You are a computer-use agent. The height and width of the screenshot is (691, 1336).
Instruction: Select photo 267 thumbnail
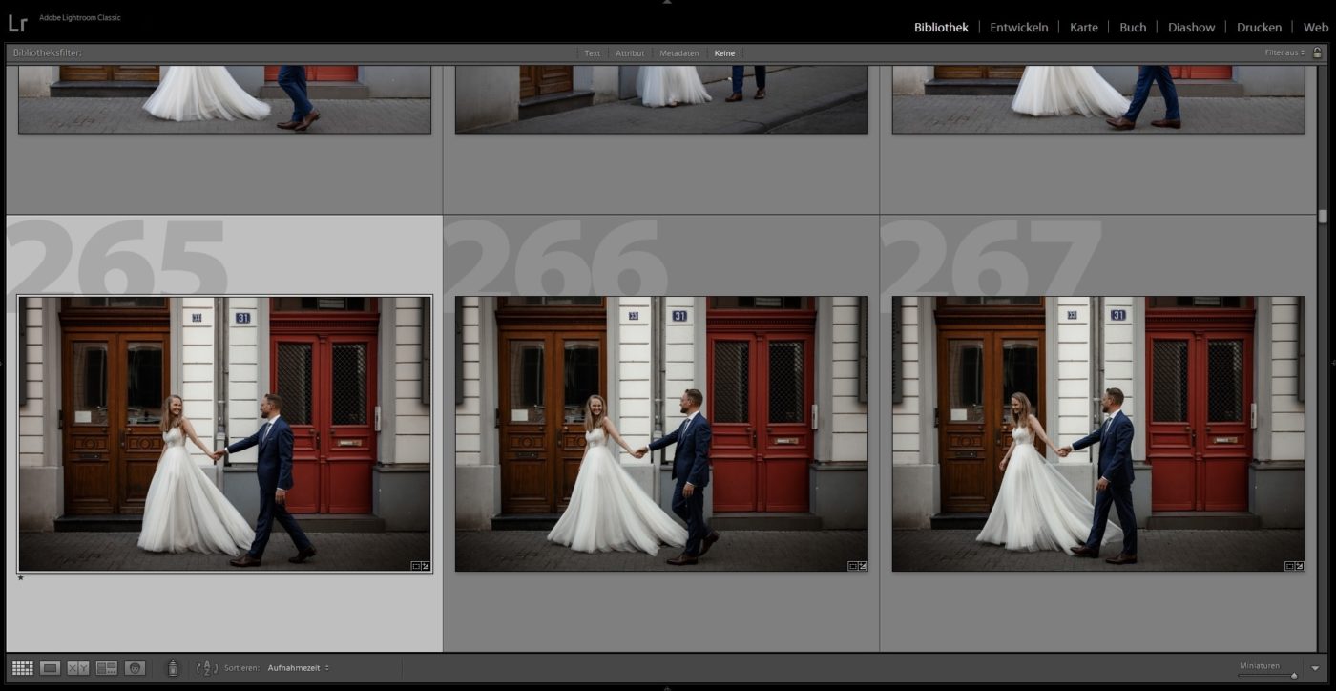point(1098,434)
